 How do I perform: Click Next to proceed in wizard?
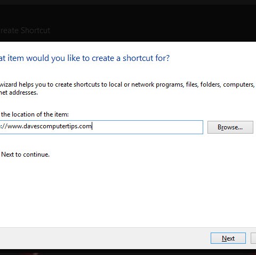(x=228, y=238)
